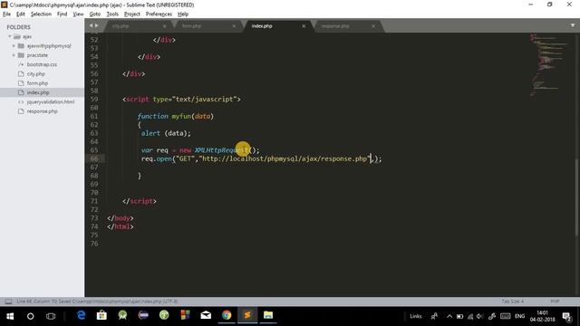This screenshot has height=326, width=580.
Task: Open the People icon in the taskbar
Action: (x=434, y=316)
